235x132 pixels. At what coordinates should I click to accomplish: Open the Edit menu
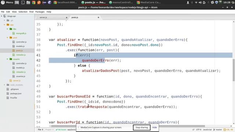[8, 12]
